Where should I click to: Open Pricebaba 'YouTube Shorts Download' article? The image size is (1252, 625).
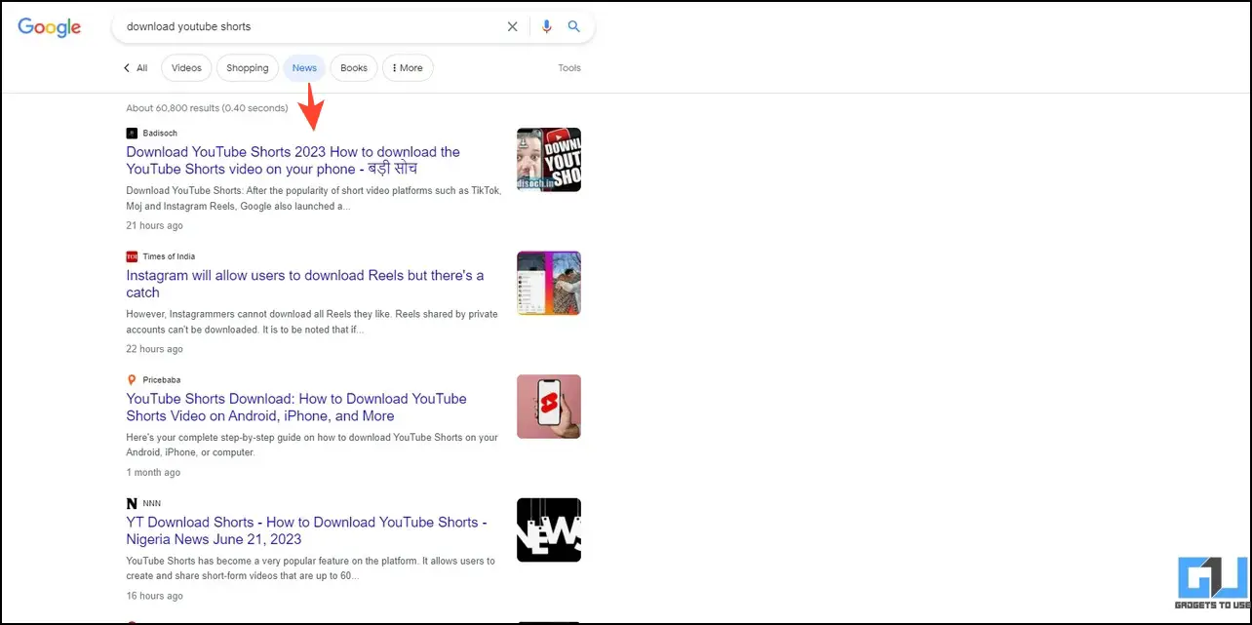click(296, 408)
